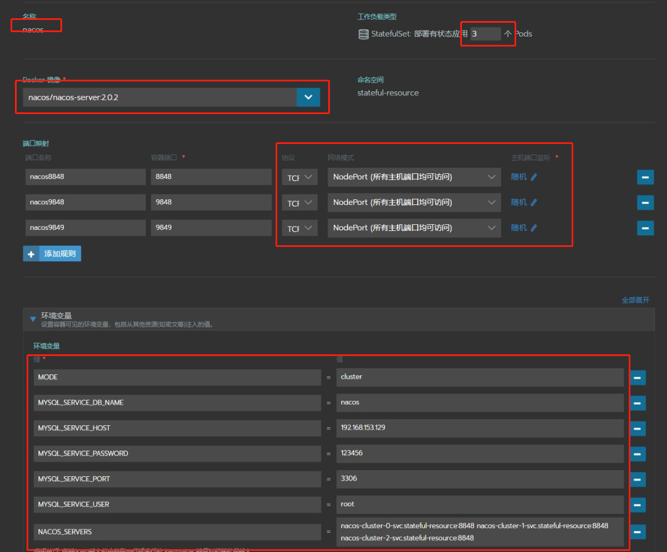The height and width of the screenshot is (552, 667).
Task: Focus the nacos9849 port name field
Action: click(x=86, y=228)
